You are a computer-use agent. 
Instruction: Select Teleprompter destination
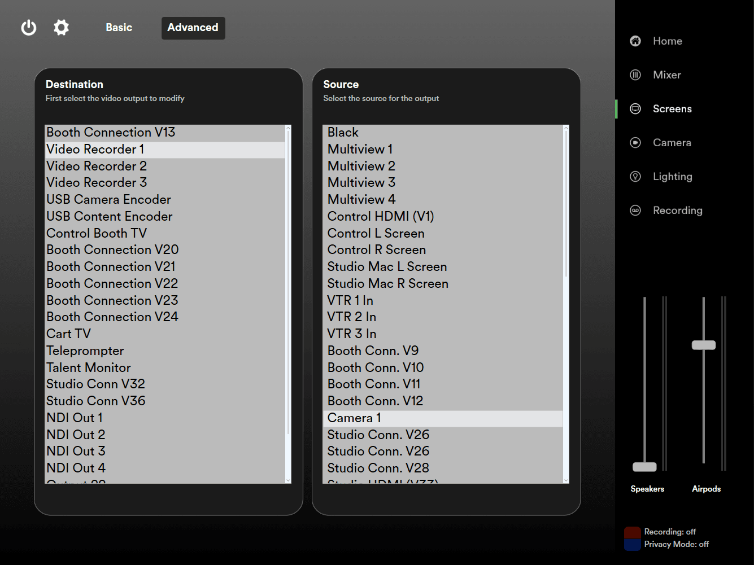(165, 351)
